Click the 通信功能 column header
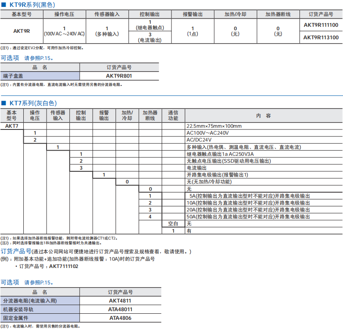This screenshot has height=331, width=343. click(173, 115)
